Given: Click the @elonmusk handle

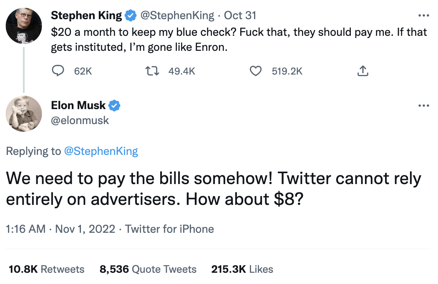Looking at the screenshot, I should click(x=80, y=120).
